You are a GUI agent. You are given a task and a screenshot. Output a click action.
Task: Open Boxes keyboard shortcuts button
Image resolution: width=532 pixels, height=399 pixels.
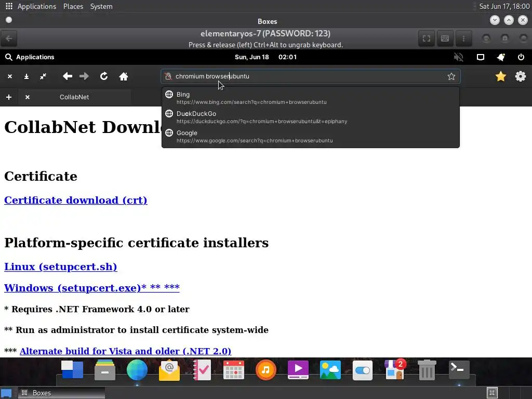coord(445,38)
